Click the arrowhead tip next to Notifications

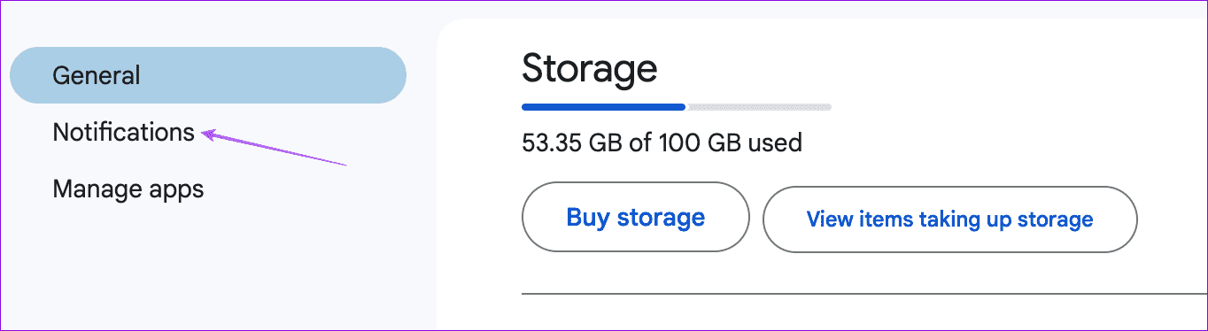(209, 134)
